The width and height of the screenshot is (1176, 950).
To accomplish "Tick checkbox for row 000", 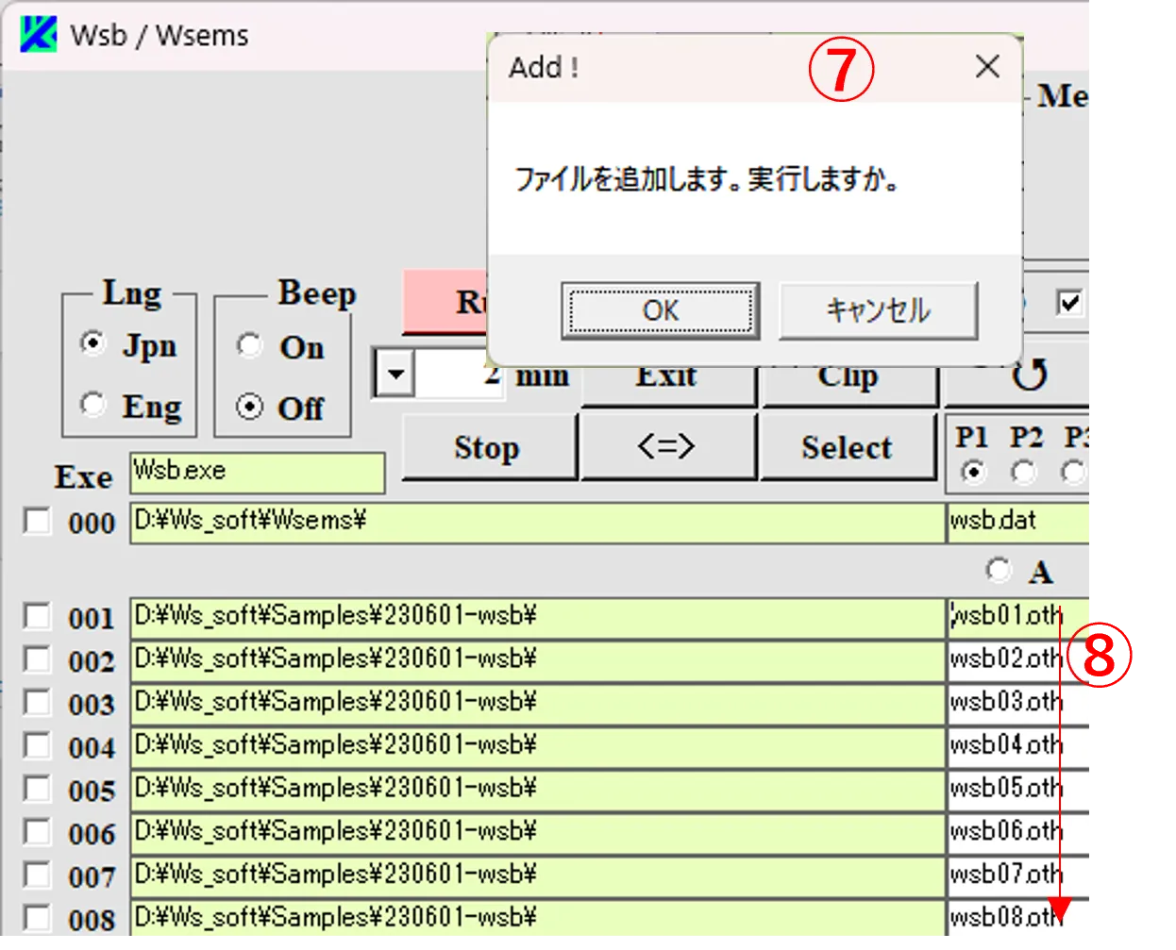I will tap(37, 522).
